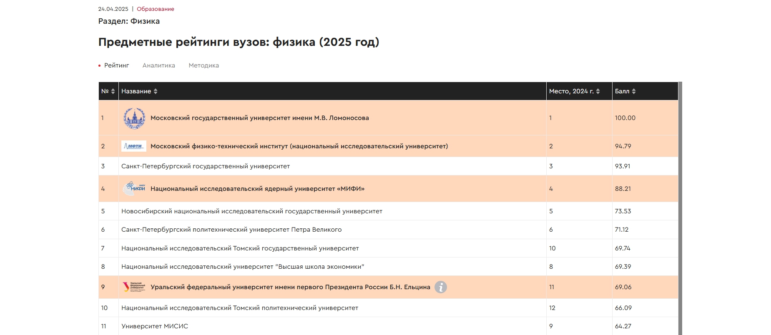Open Уральский федеральный университет entry
Viewport: 771px width, 335px height.
(x=290, y=287)
